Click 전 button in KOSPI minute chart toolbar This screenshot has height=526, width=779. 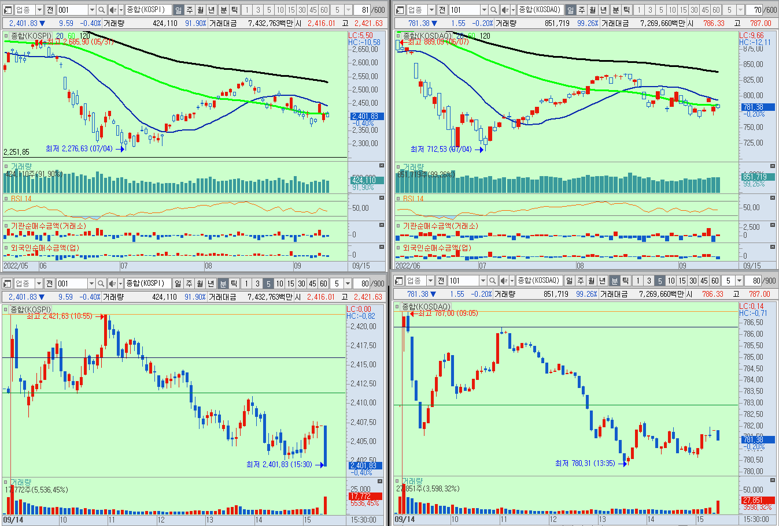point(50,283)
